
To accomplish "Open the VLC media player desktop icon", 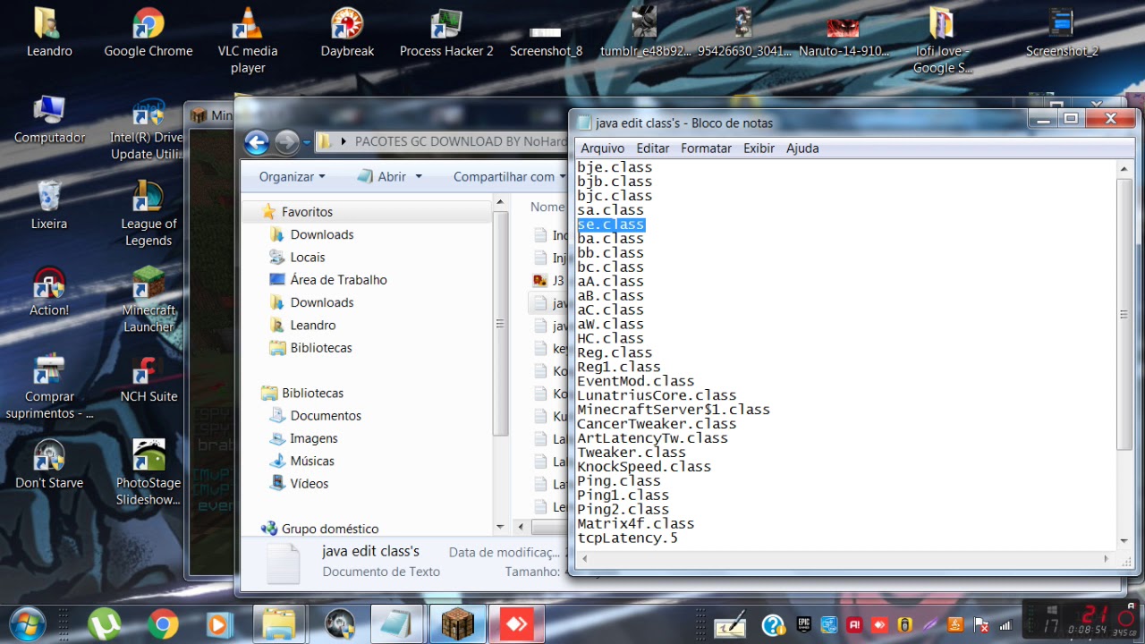I will click(248, 41).
